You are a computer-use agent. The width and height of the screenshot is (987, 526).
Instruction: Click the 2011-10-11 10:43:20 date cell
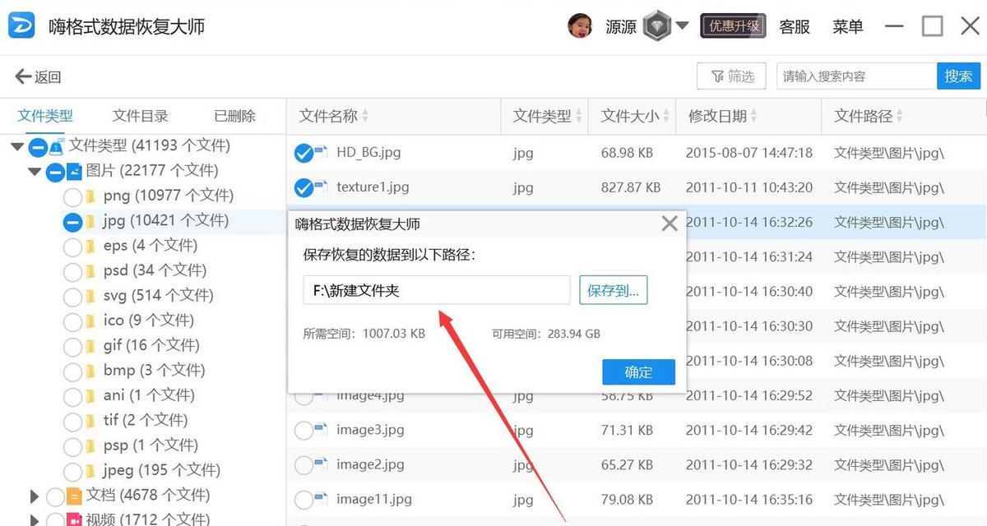point(749,187)
